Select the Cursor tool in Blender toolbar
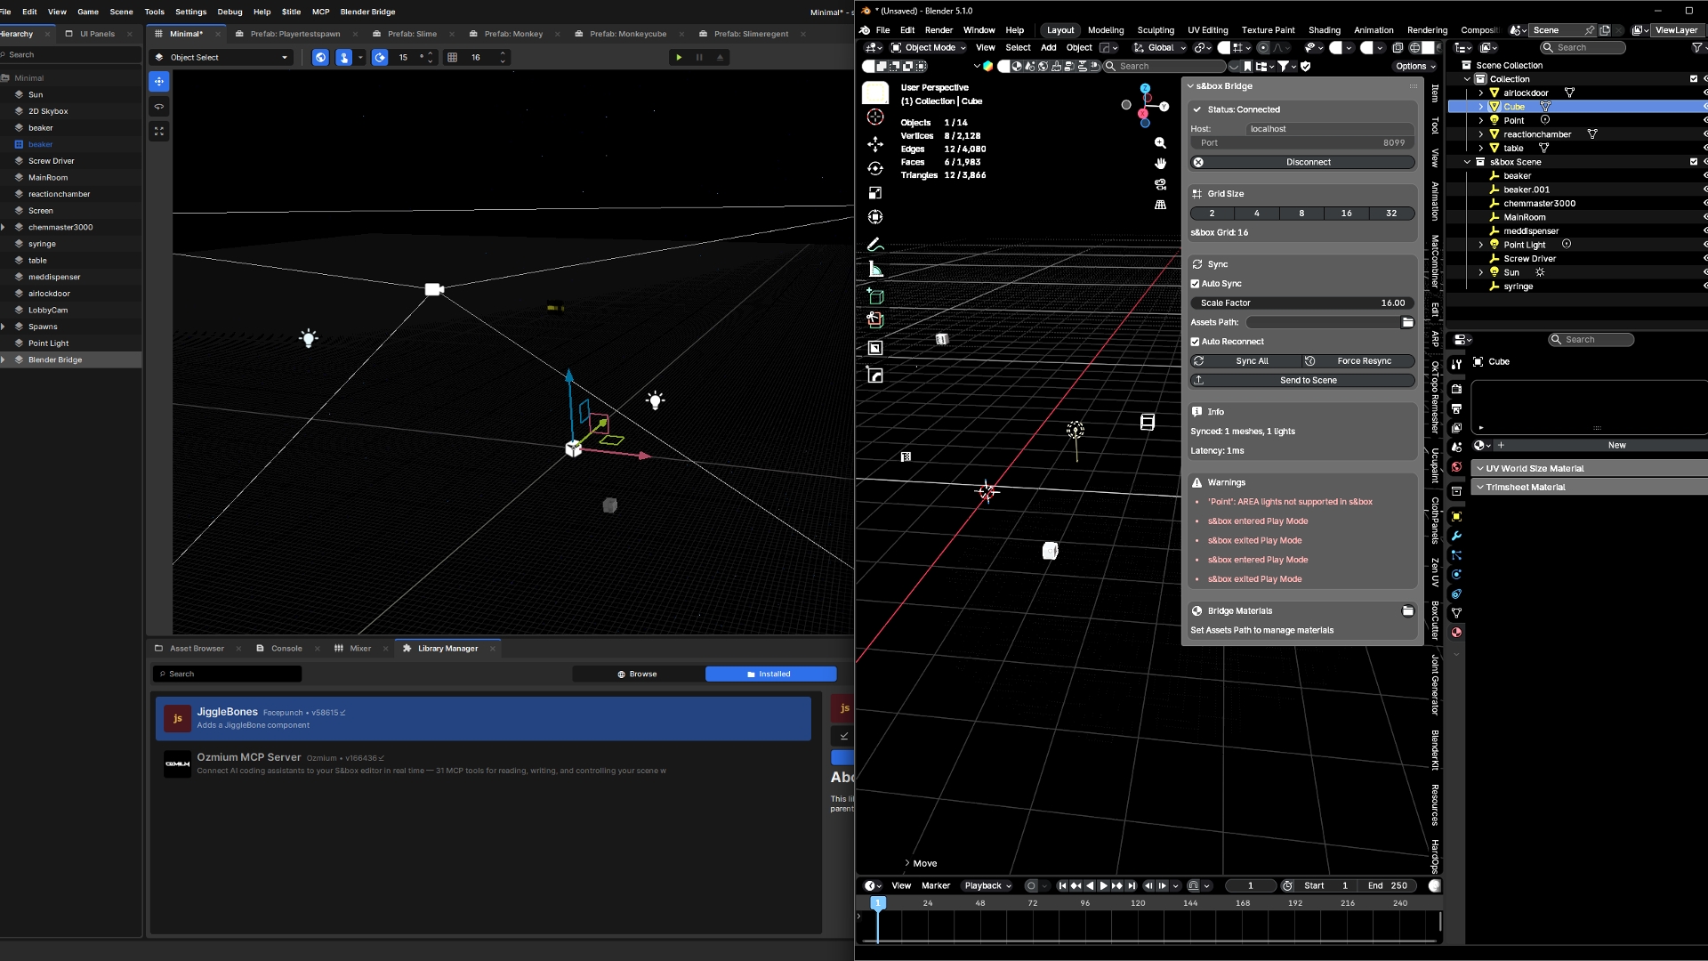Image resolution: width=1708 pixels, height=961 pixels. click(x=875, y=117)
